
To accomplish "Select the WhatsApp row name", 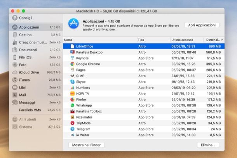I will [x=84, y=106].
